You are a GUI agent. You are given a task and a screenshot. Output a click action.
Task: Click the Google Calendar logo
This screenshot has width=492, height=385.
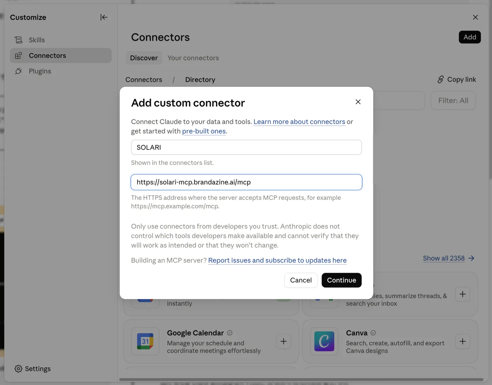tap(145, 341)
